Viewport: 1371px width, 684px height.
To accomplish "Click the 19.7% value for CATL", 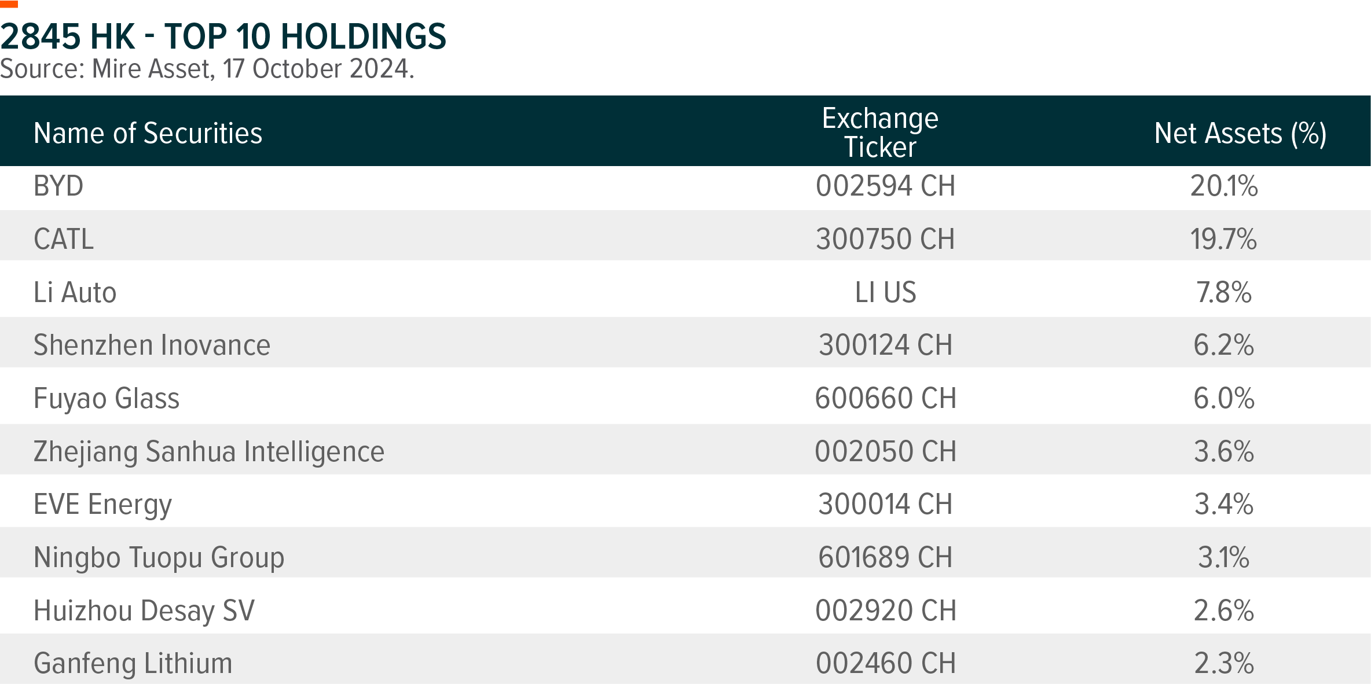I will tap(1223, 239).
